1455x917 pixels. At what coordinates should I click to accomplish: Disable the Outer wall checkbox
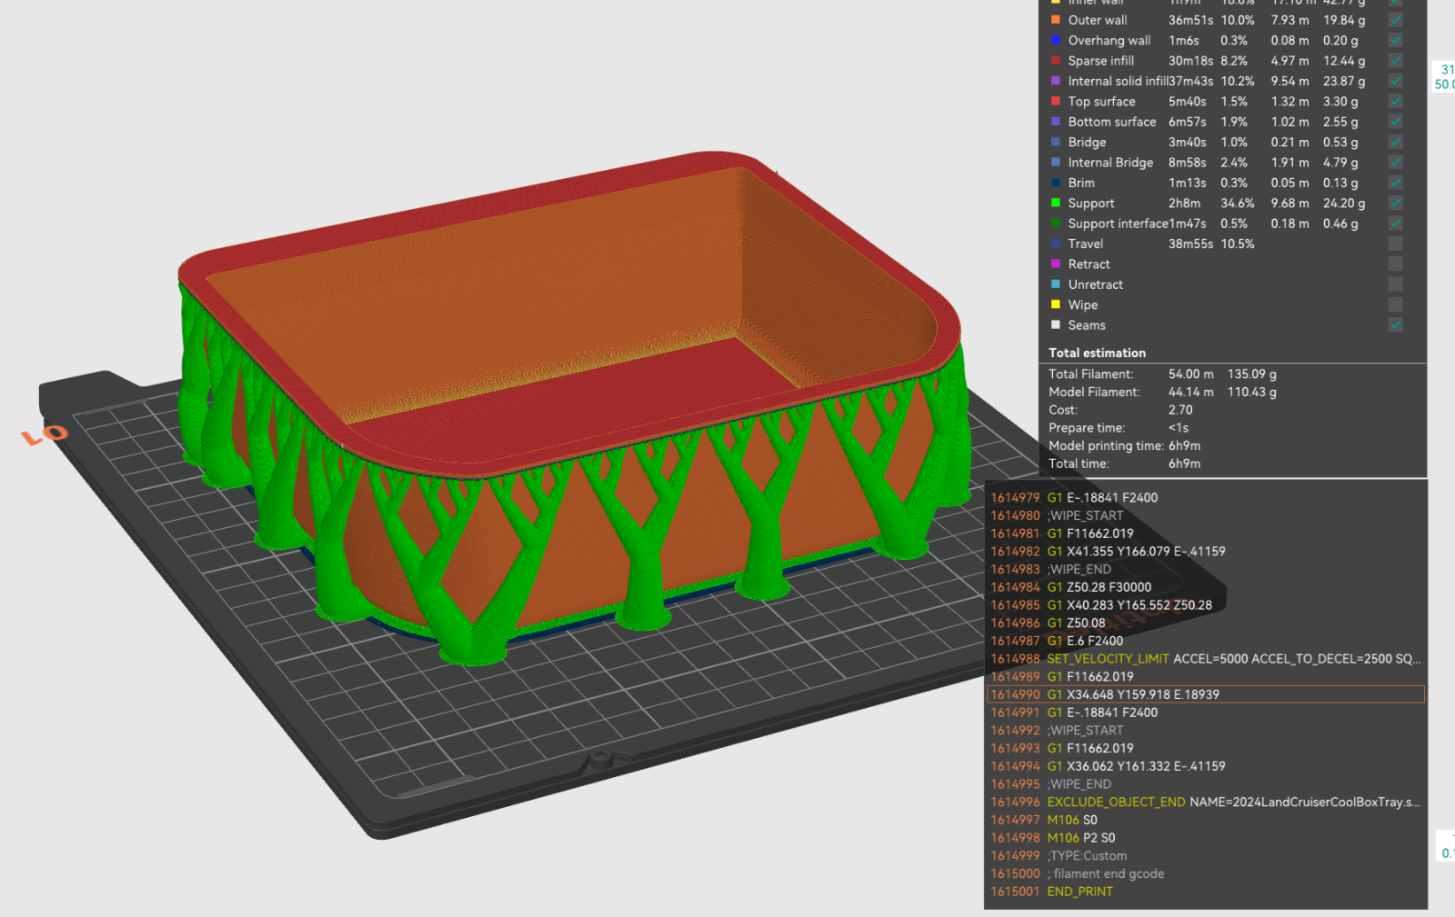(x=1395, y=20)
